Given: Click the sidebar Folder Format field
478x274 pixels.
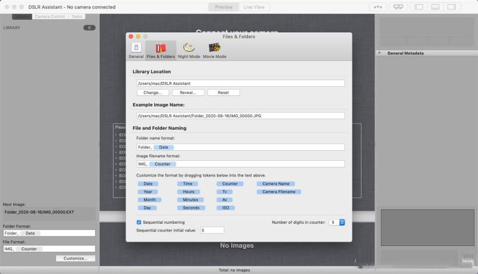Looking at the screenshot, I should tap(49, 233).
